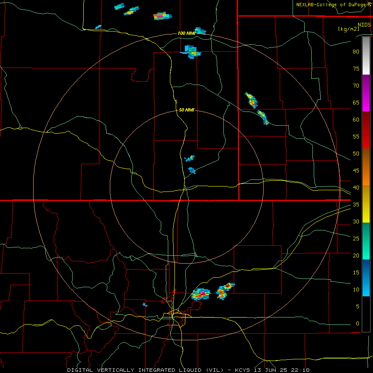The image size is (373, 373).
Task: Click the scale value 35
Action: pos(356,205)
